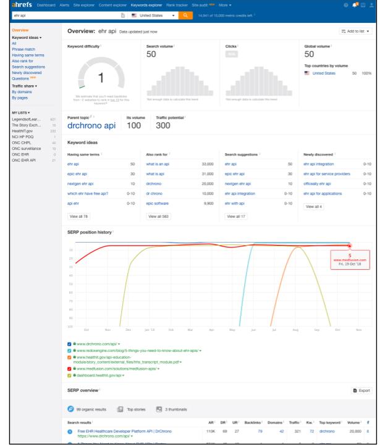The height and width of the screenshot is (445, 380).
Task: Open the HealthIT.gov list
Action: click(x=22, y=131)
